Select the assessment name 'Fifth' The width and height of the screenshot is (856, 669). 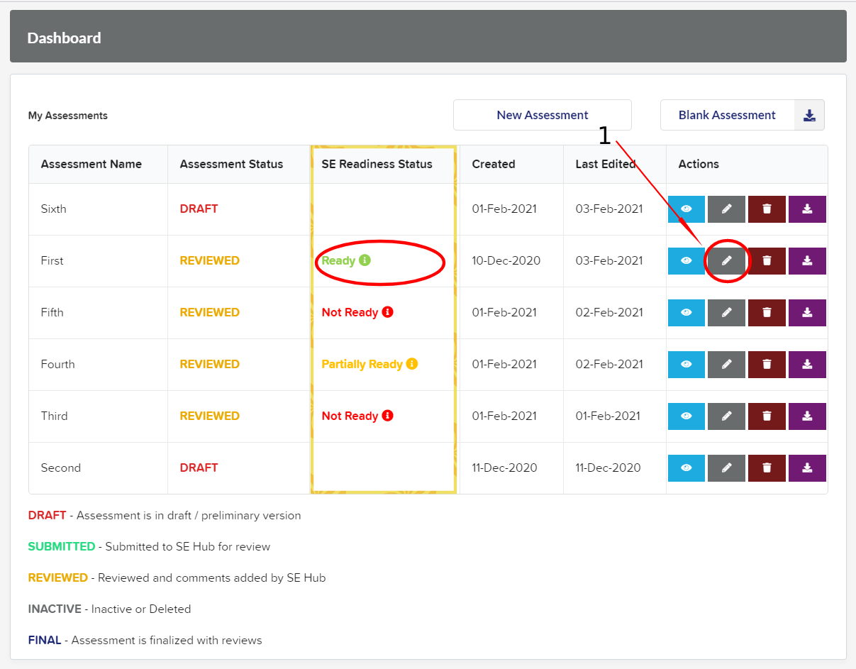click(52, 312)
